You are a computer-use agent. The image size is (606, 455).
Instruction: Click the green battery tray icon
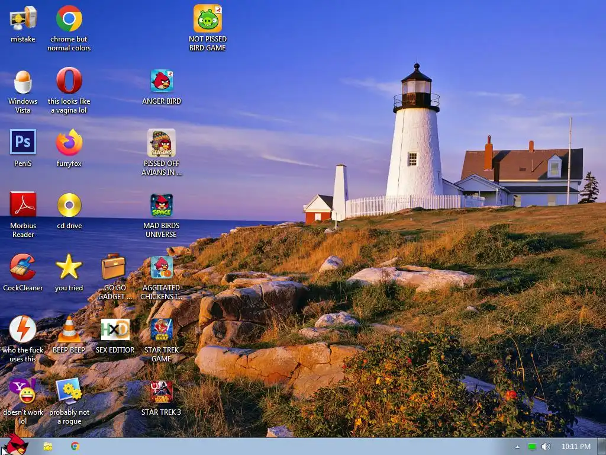pyautogui.click(x=532, y=447)
